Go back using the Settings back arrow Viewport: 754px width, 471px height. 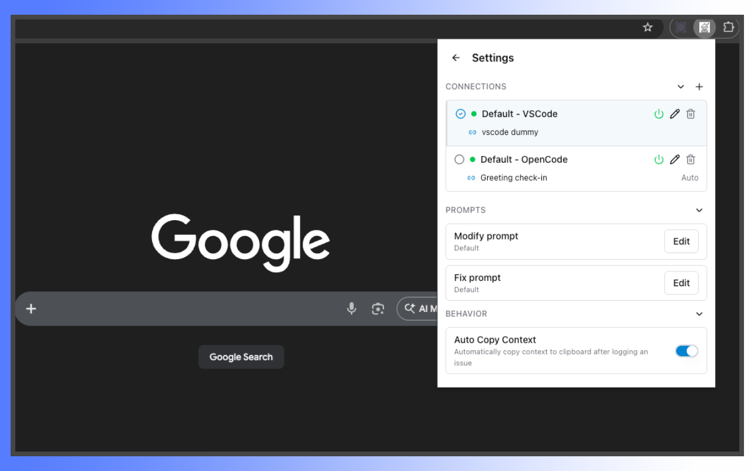pos(456,58)
